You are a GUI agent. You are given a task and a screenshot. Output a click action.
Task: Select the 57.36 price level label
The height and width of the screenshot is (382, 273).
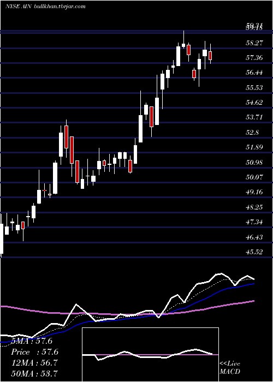[254, 58]
